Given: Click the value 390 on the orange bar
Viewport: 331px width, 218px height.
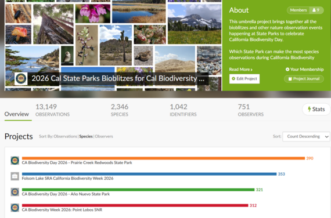Looking at the screenshot, I should 310,158.
